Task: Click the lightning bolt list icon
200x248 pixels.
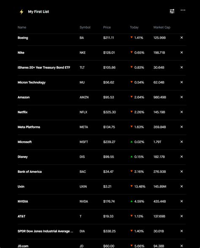Action: 22,12
